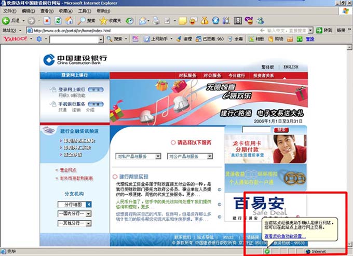Click the green check anti-phishing status icon

point(267,251)
